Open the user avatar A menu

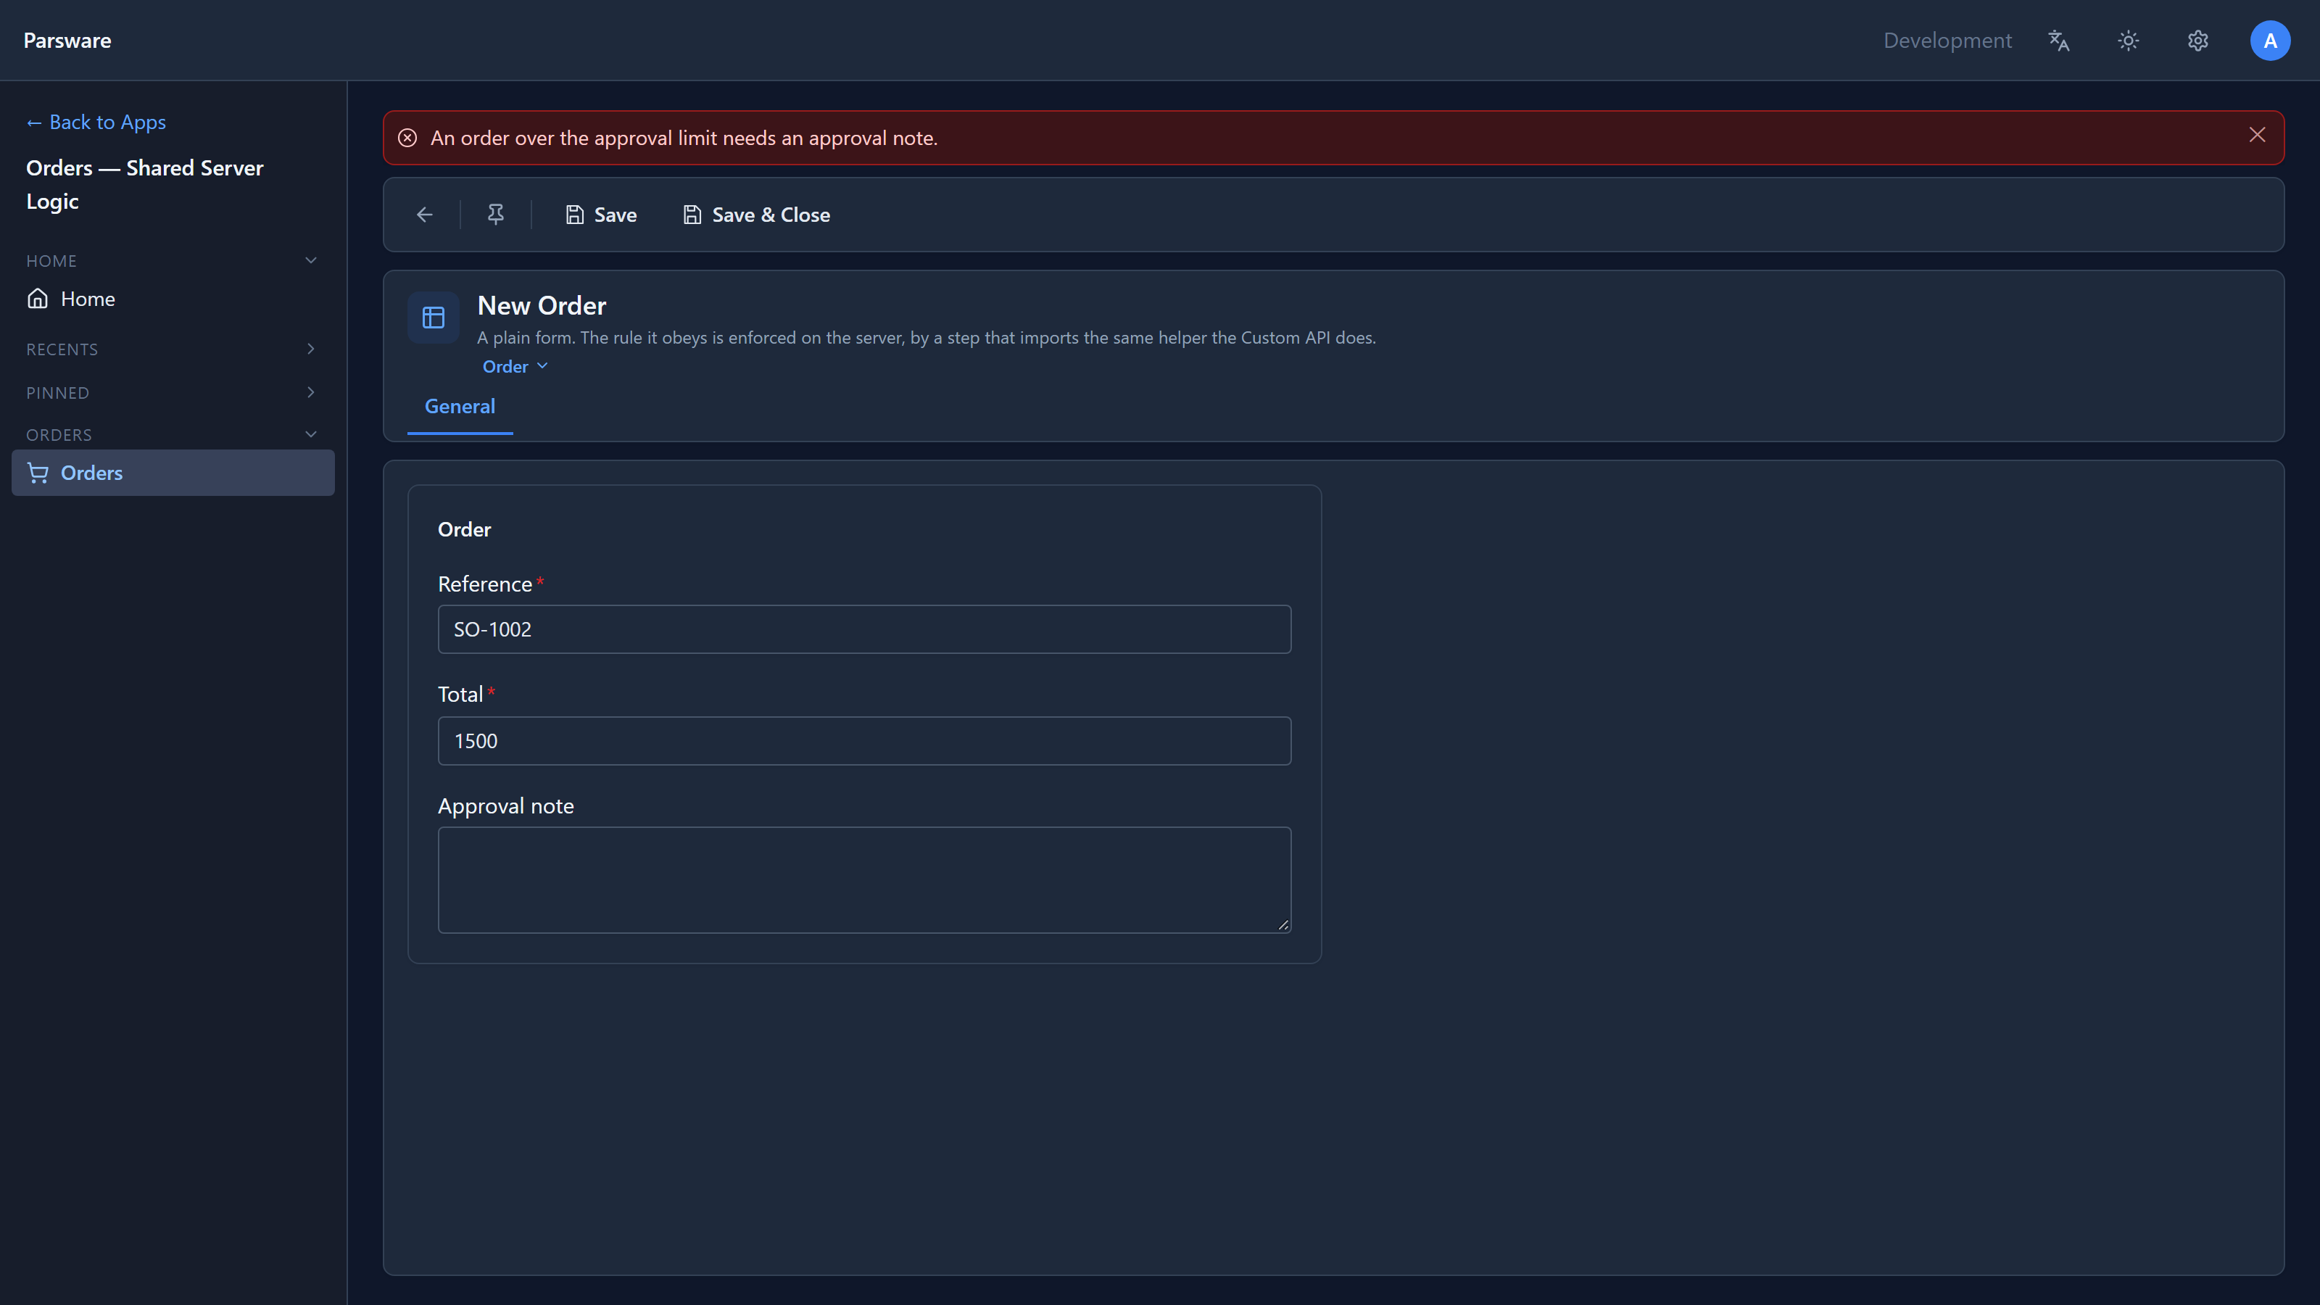point(2269,41)
